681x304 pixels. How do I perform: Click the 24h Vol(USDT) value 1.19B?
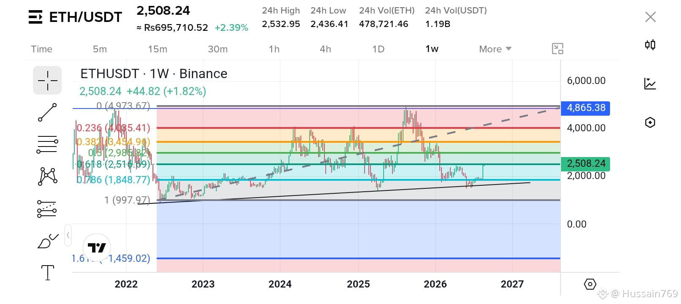pos(438,24)
